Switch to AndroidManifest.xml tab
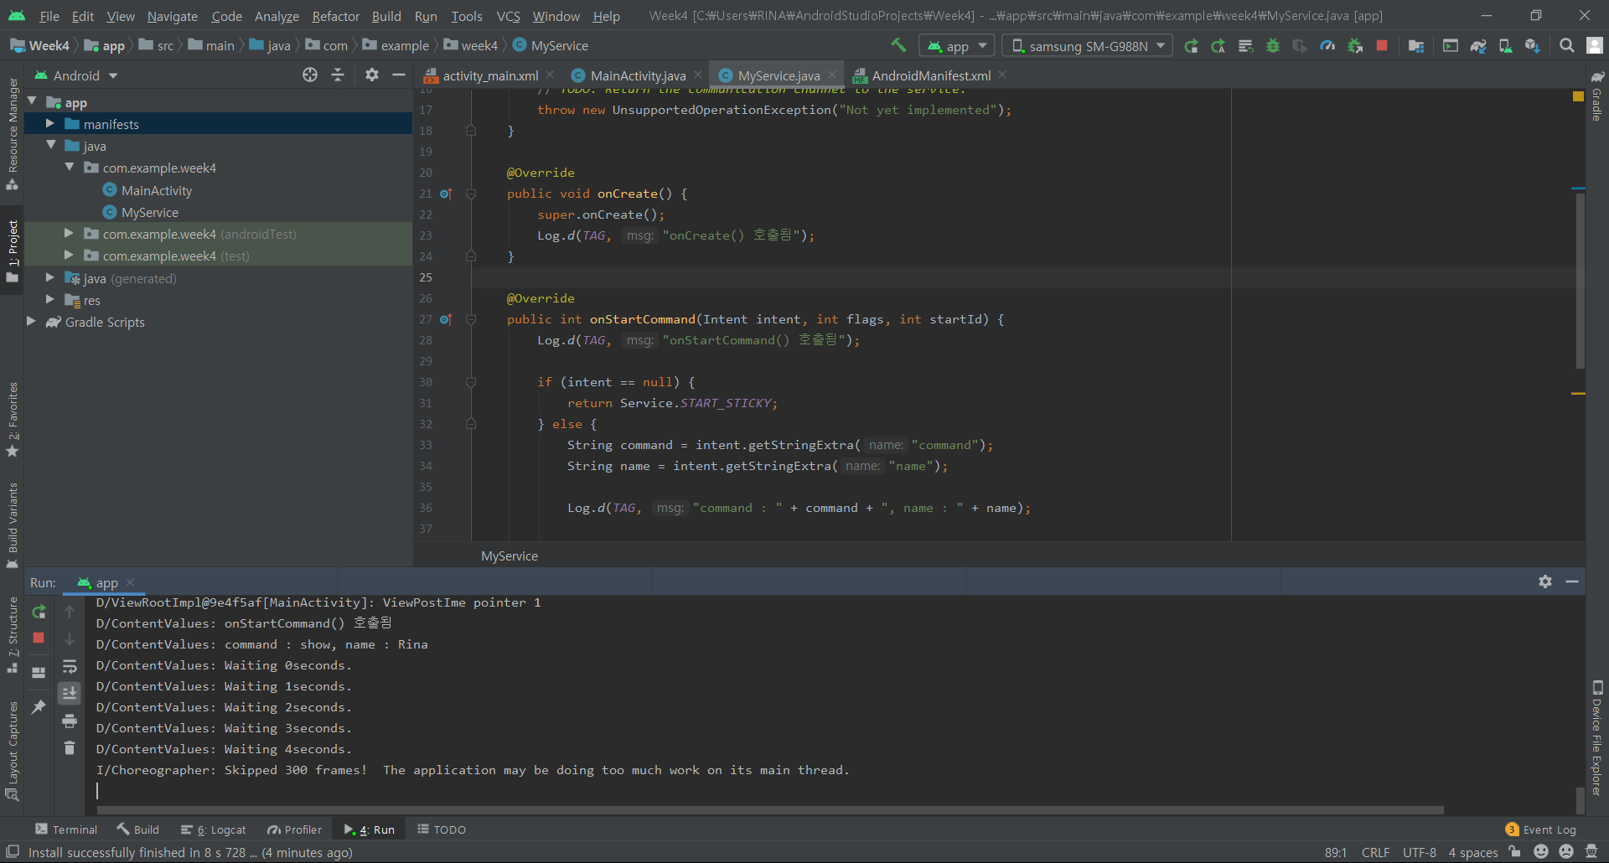Screen dimensions: 1609x863 point(931,75)
